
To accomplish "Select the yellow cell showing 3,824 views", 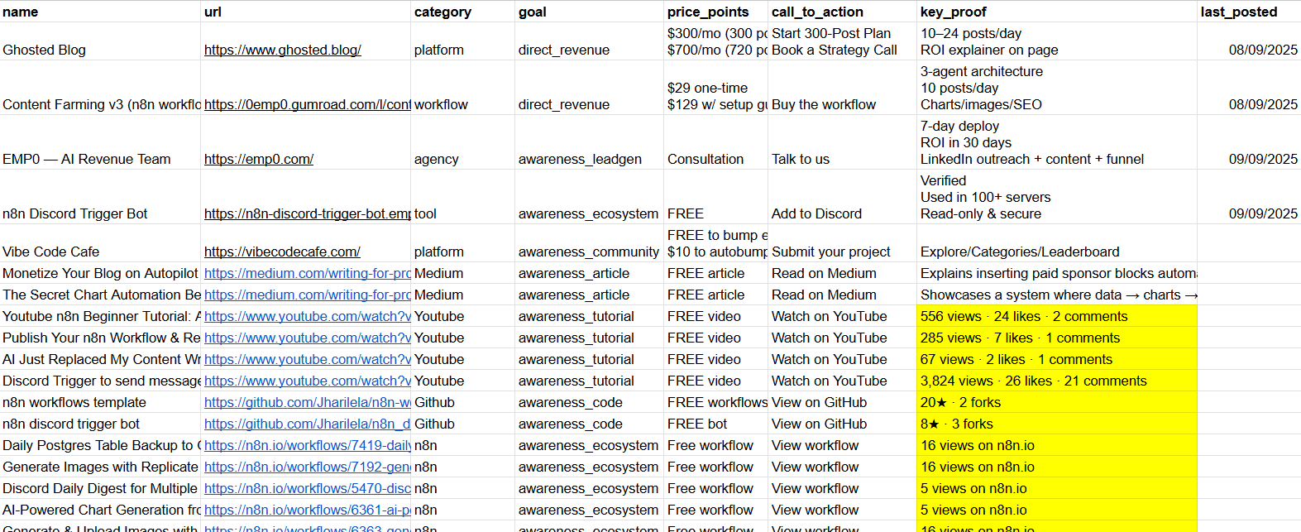I will 1056,381.
